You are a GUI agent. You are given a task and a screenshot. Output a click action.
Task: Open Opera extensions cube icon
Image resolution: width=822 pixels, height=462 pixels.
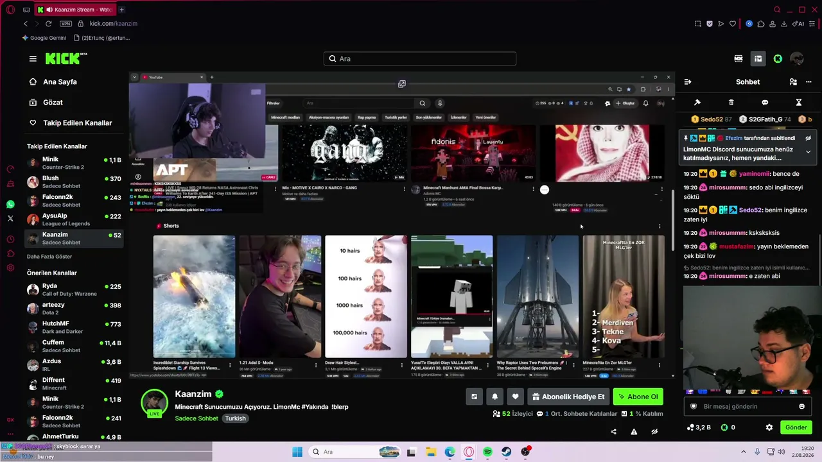click(761, 24)
